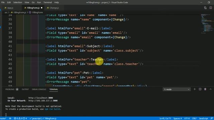Open the Run menu

pyautogui.click(x=39, y=2)
